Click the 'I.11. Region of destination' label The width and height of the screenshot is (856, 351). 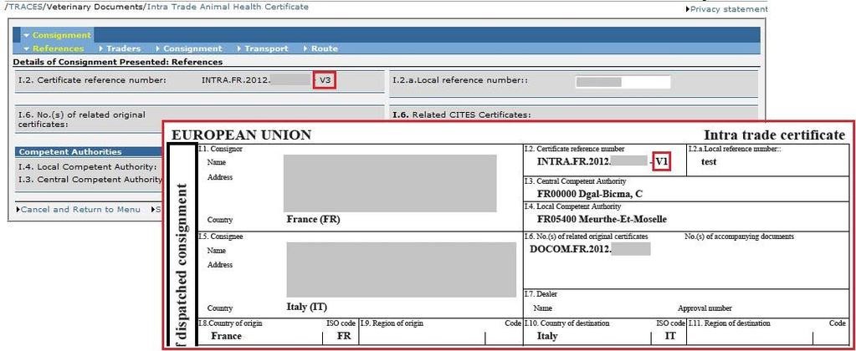coord(730,323)
